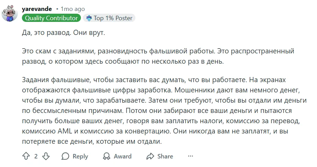Viewport: 317px width, 167px height.
Task: Click the Reply speech bubble icon
Action: click(65, 156)
